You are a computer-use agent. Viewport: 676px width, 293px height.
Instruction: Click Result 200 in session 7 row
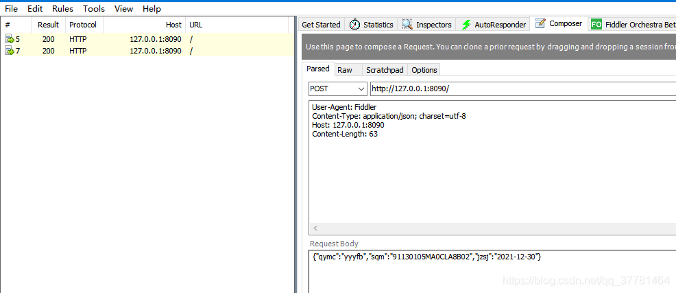pos(48,51)
